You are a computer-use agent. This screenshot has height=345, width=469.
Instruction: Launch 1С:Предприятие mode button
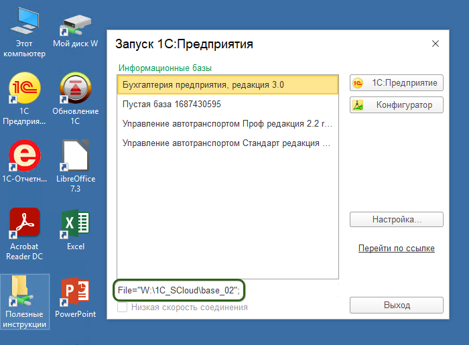(397, 83)
